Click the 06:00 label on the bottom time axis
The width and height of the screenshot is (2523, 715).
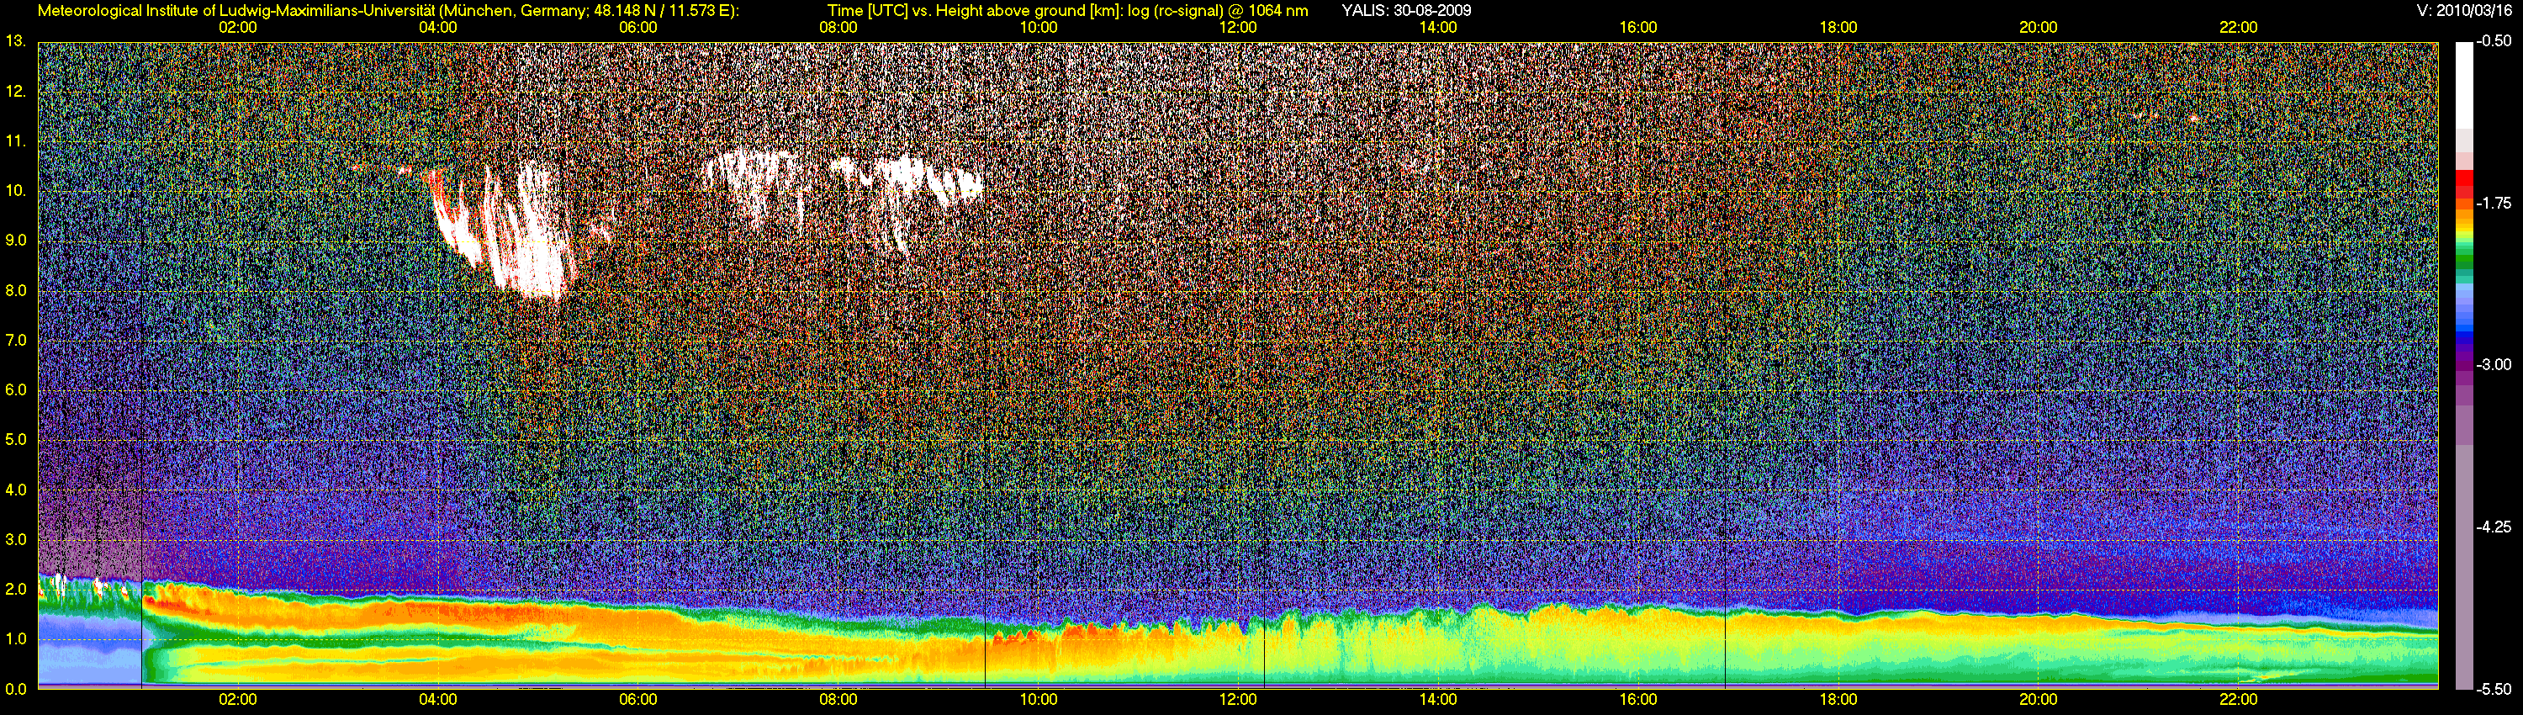637,699
